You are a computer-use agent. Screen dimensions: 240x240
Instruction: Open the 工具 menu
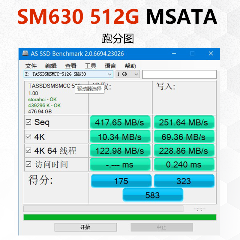tap(89, 66)
